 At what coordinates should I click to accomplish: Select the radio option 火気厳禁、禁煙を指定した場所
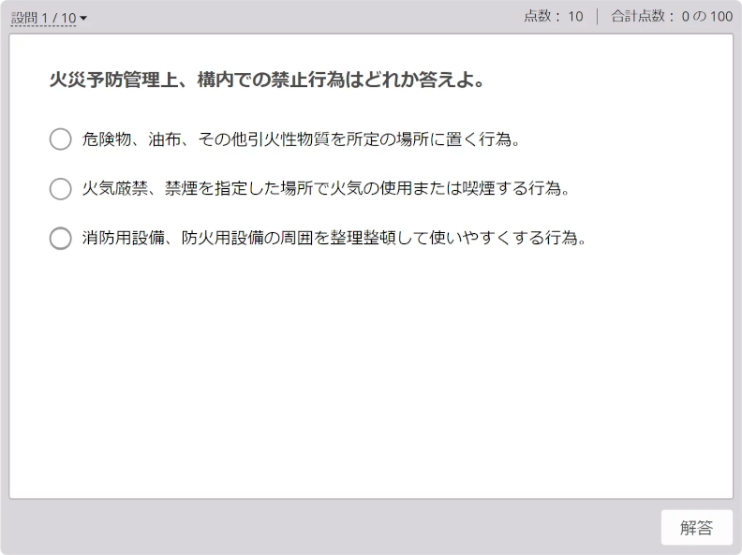pos(61,189)
